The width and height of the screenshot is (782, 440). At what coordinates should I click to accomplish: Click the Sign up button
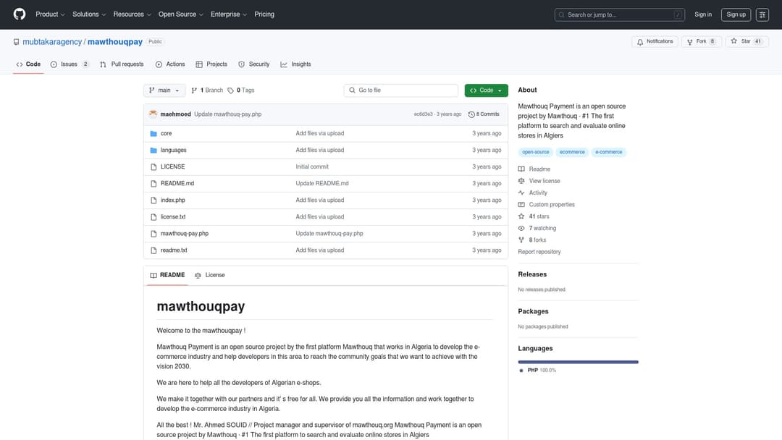[x=736, y=14]
